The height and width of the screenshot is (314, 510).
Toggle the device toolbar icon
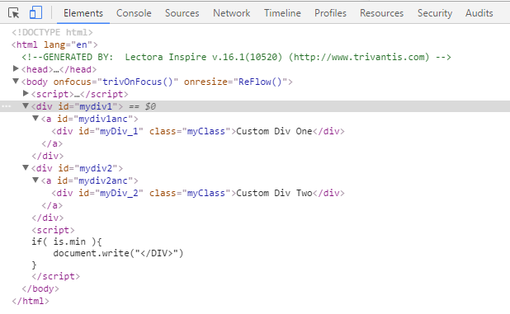tap(35, 13)
